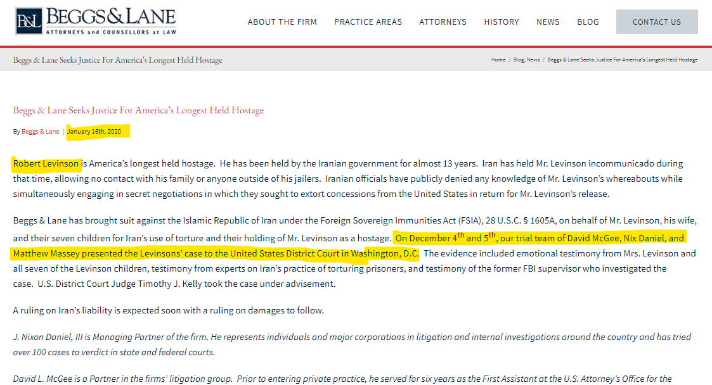Click the 'J. Nixon Daniel, III' bio text

[x=352, y=344]
